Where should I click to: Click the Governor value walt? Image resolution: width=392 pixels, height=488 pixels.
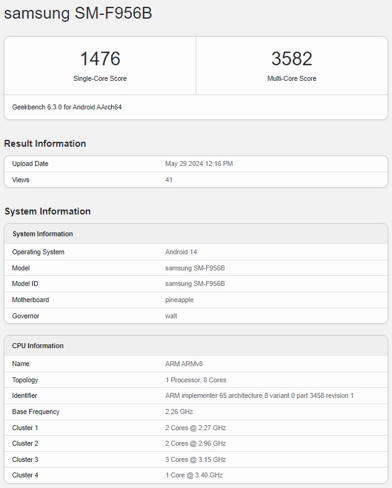pyautogui.click(x=171, y=316)
